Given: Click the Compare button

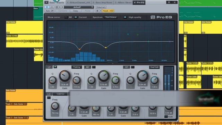Looking at the screenshot, I should [x=62, y=11].
